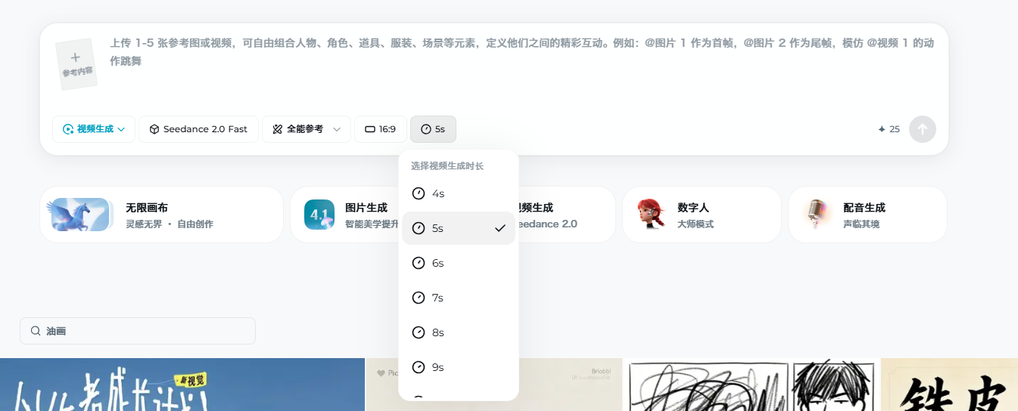The width and height of the screenshot is (1018, 411).
Task: Select the checked 5s duration option
Action: pos(458,228)
